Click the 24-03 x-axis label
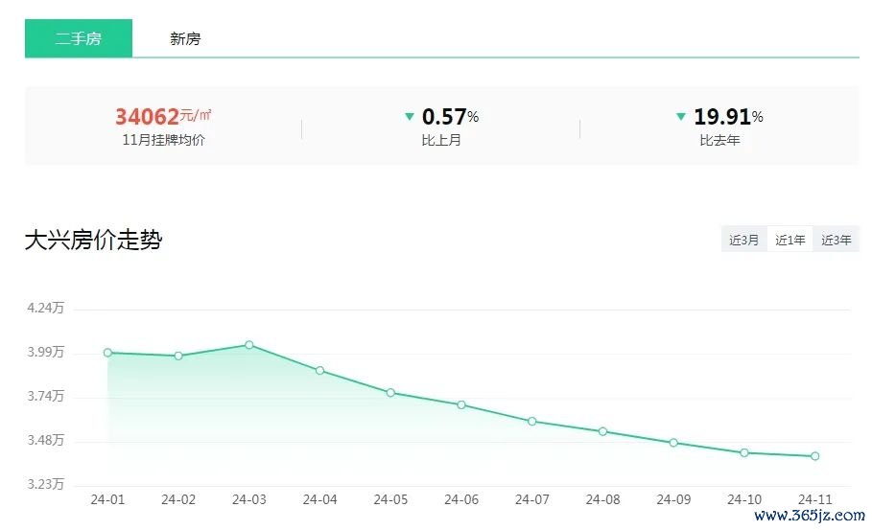The image size is (872, 530). click(249, 499)
